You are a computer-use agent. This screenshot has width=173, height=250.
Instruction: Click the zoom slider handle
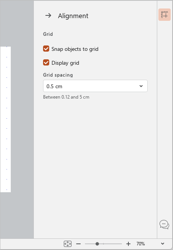(x=97, y=244)
